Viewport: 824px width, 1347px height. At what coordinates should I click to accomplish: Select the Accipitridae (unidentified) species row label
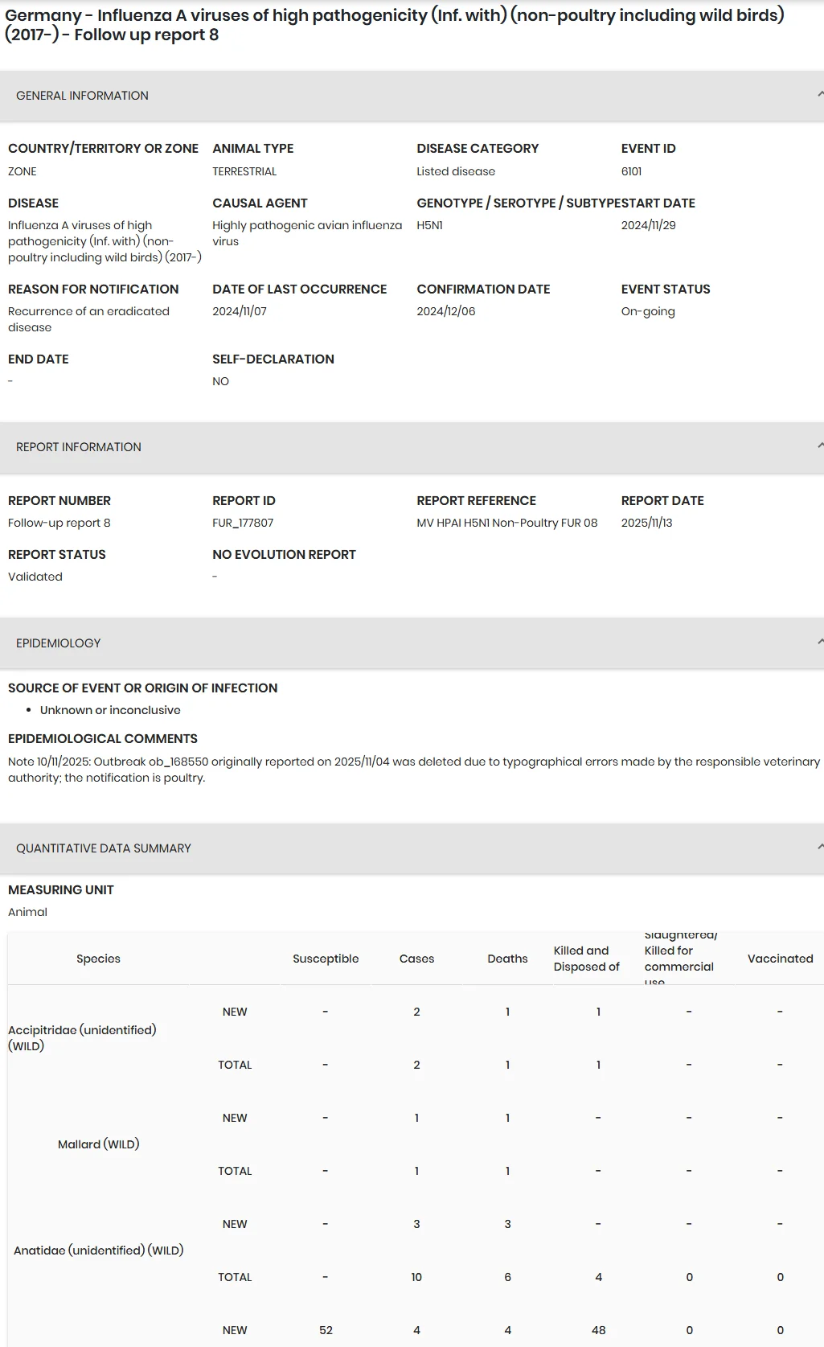82,1037
